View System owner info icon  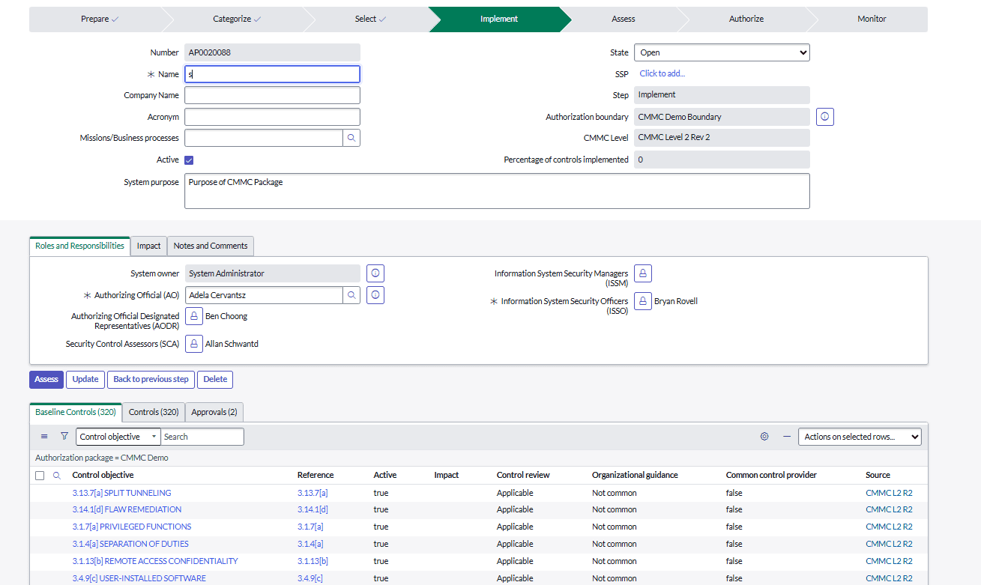(375, 273)
